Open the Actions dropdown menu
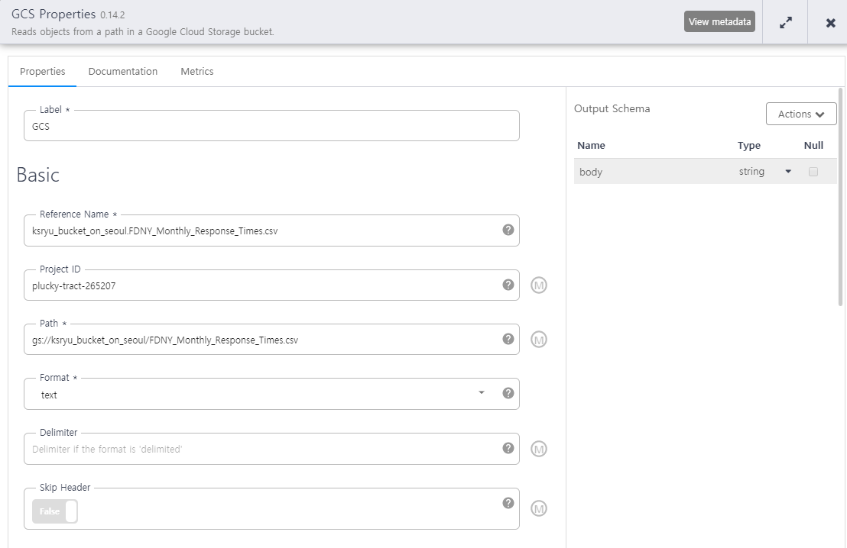847x548 pixels. 801,114
